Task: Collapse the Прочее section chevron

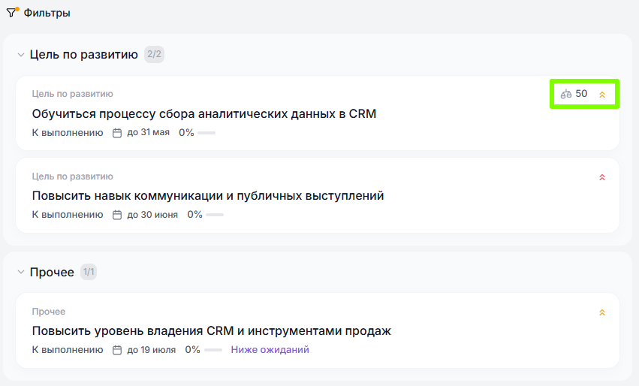Action: (x=21, y=272)
